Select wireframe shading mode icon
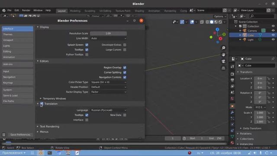 207,22
